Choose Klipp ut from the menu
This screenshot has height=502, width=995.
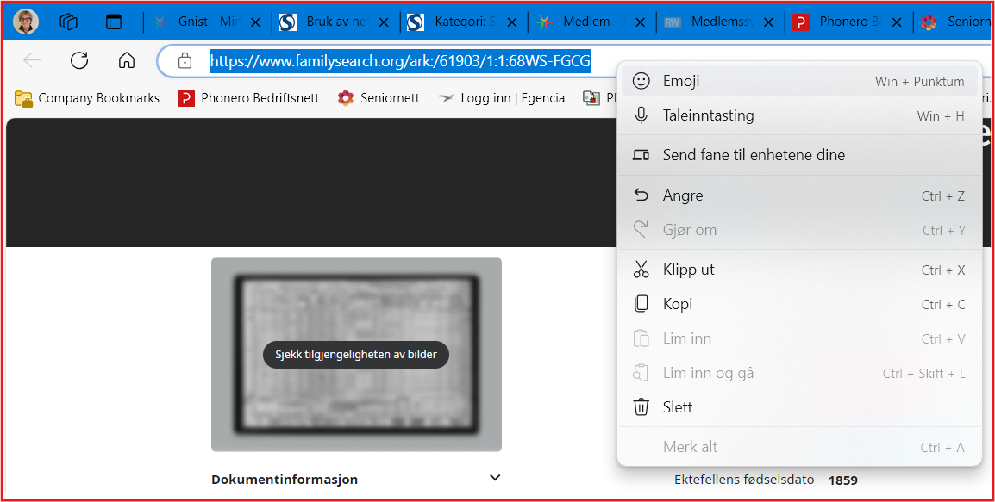pos(688,270)
